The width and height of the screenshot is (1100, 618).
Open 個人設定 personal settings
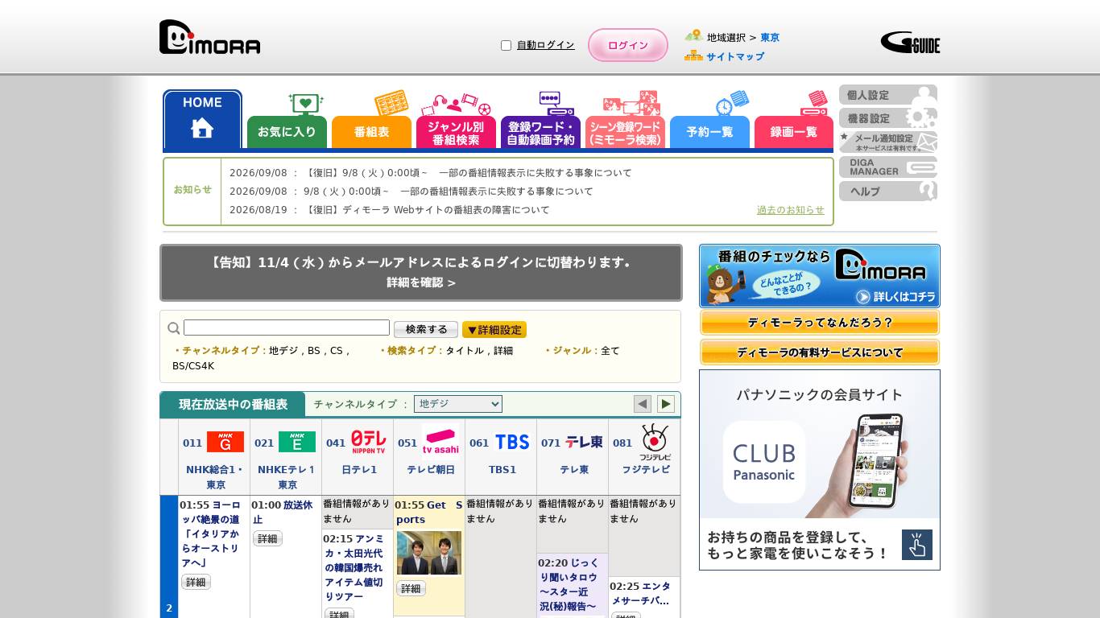(888, 95)
